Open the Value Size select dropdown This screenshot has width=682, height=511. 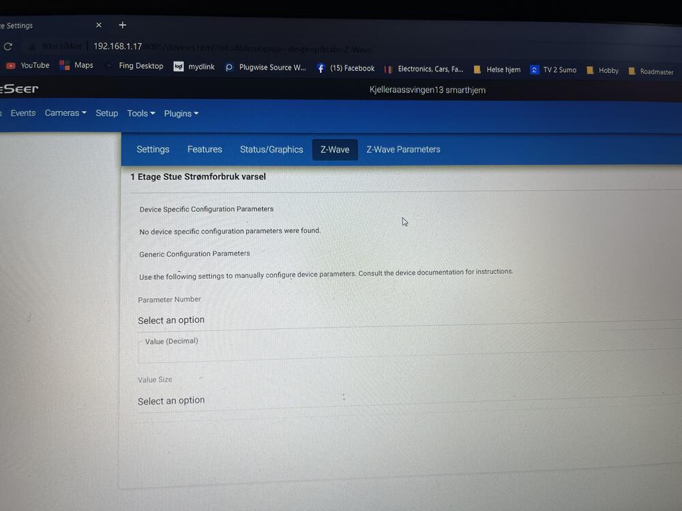tap(410, 400)
